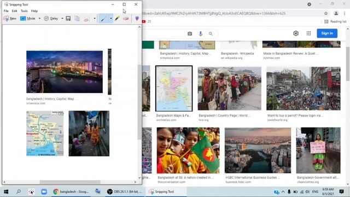Open Zoom from the taskbar
Image resolution: width=350 pixels, height=197 pixels.
coord(44,192)
